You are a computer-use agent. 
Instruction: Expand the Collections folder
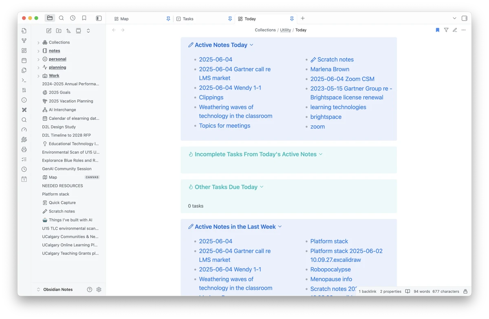tap(38, 42)
